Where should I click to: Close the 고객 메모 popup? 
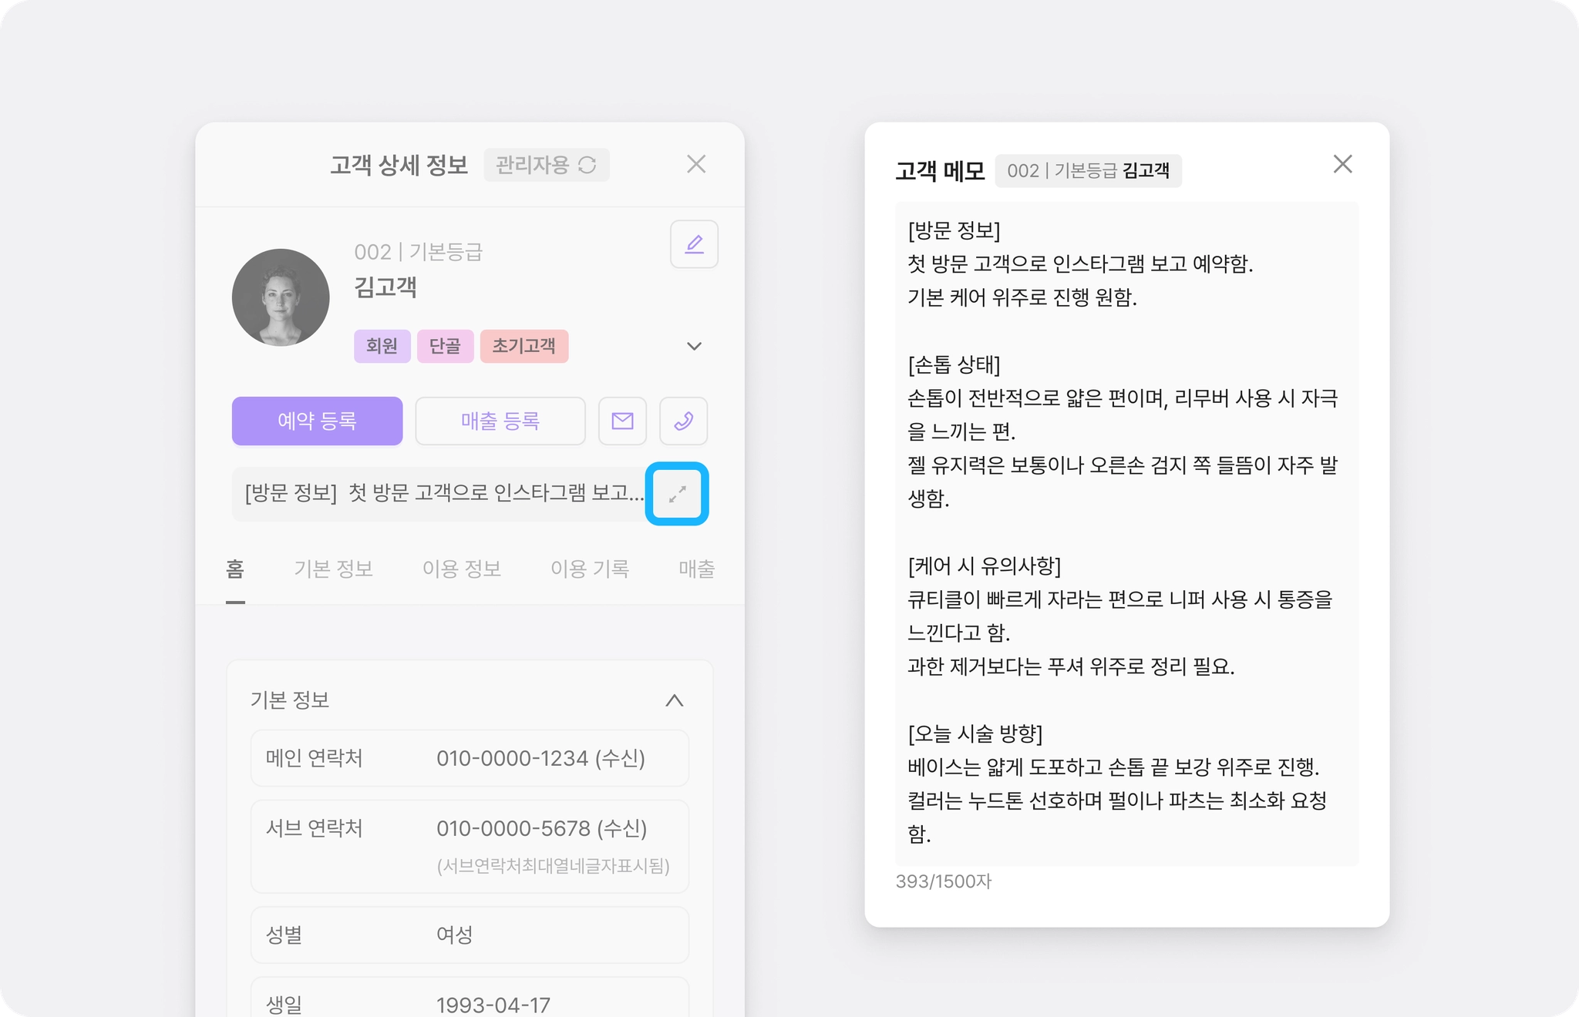click(1342, 164)
